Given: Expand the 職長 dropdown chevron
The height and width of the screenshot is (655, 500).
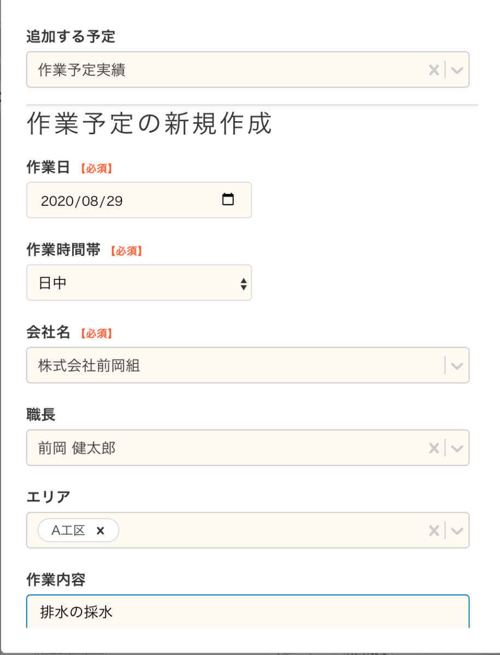Looking at the screenshot, I should 457,449.
